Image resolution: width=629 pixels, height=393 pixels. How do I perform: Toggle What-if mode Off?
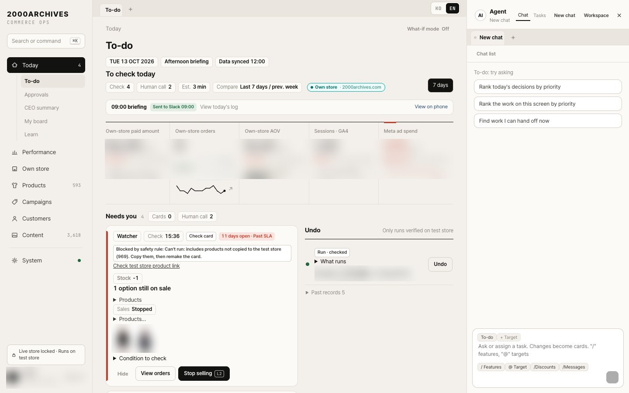[428, 29]
